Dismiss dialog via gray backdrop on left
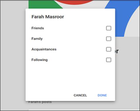This screenshot has width=140, height=111. [x=13, y=55]
